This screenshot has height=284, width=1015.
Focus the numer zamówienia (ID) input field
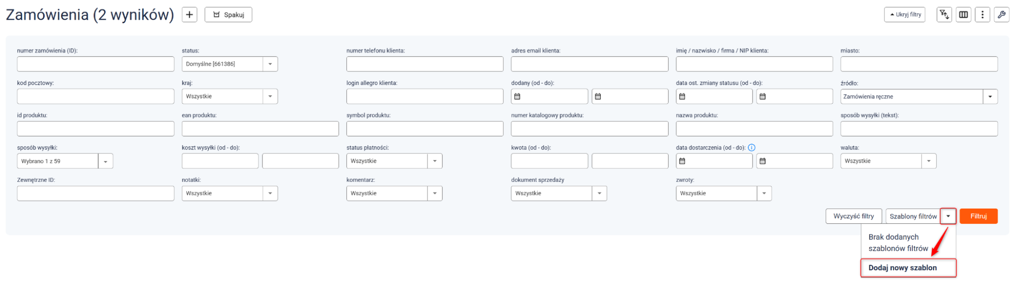click(x=95, y=64)
